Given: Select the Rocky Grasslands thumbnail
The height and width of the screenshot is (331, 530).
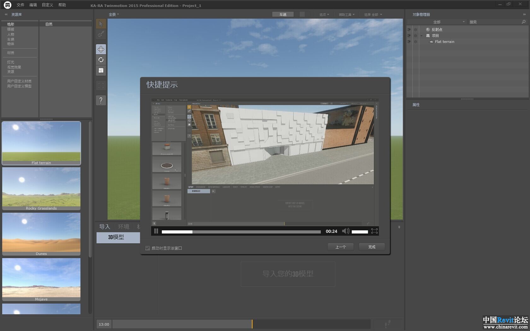Looking at the screenshot, I should click(41, 189).
